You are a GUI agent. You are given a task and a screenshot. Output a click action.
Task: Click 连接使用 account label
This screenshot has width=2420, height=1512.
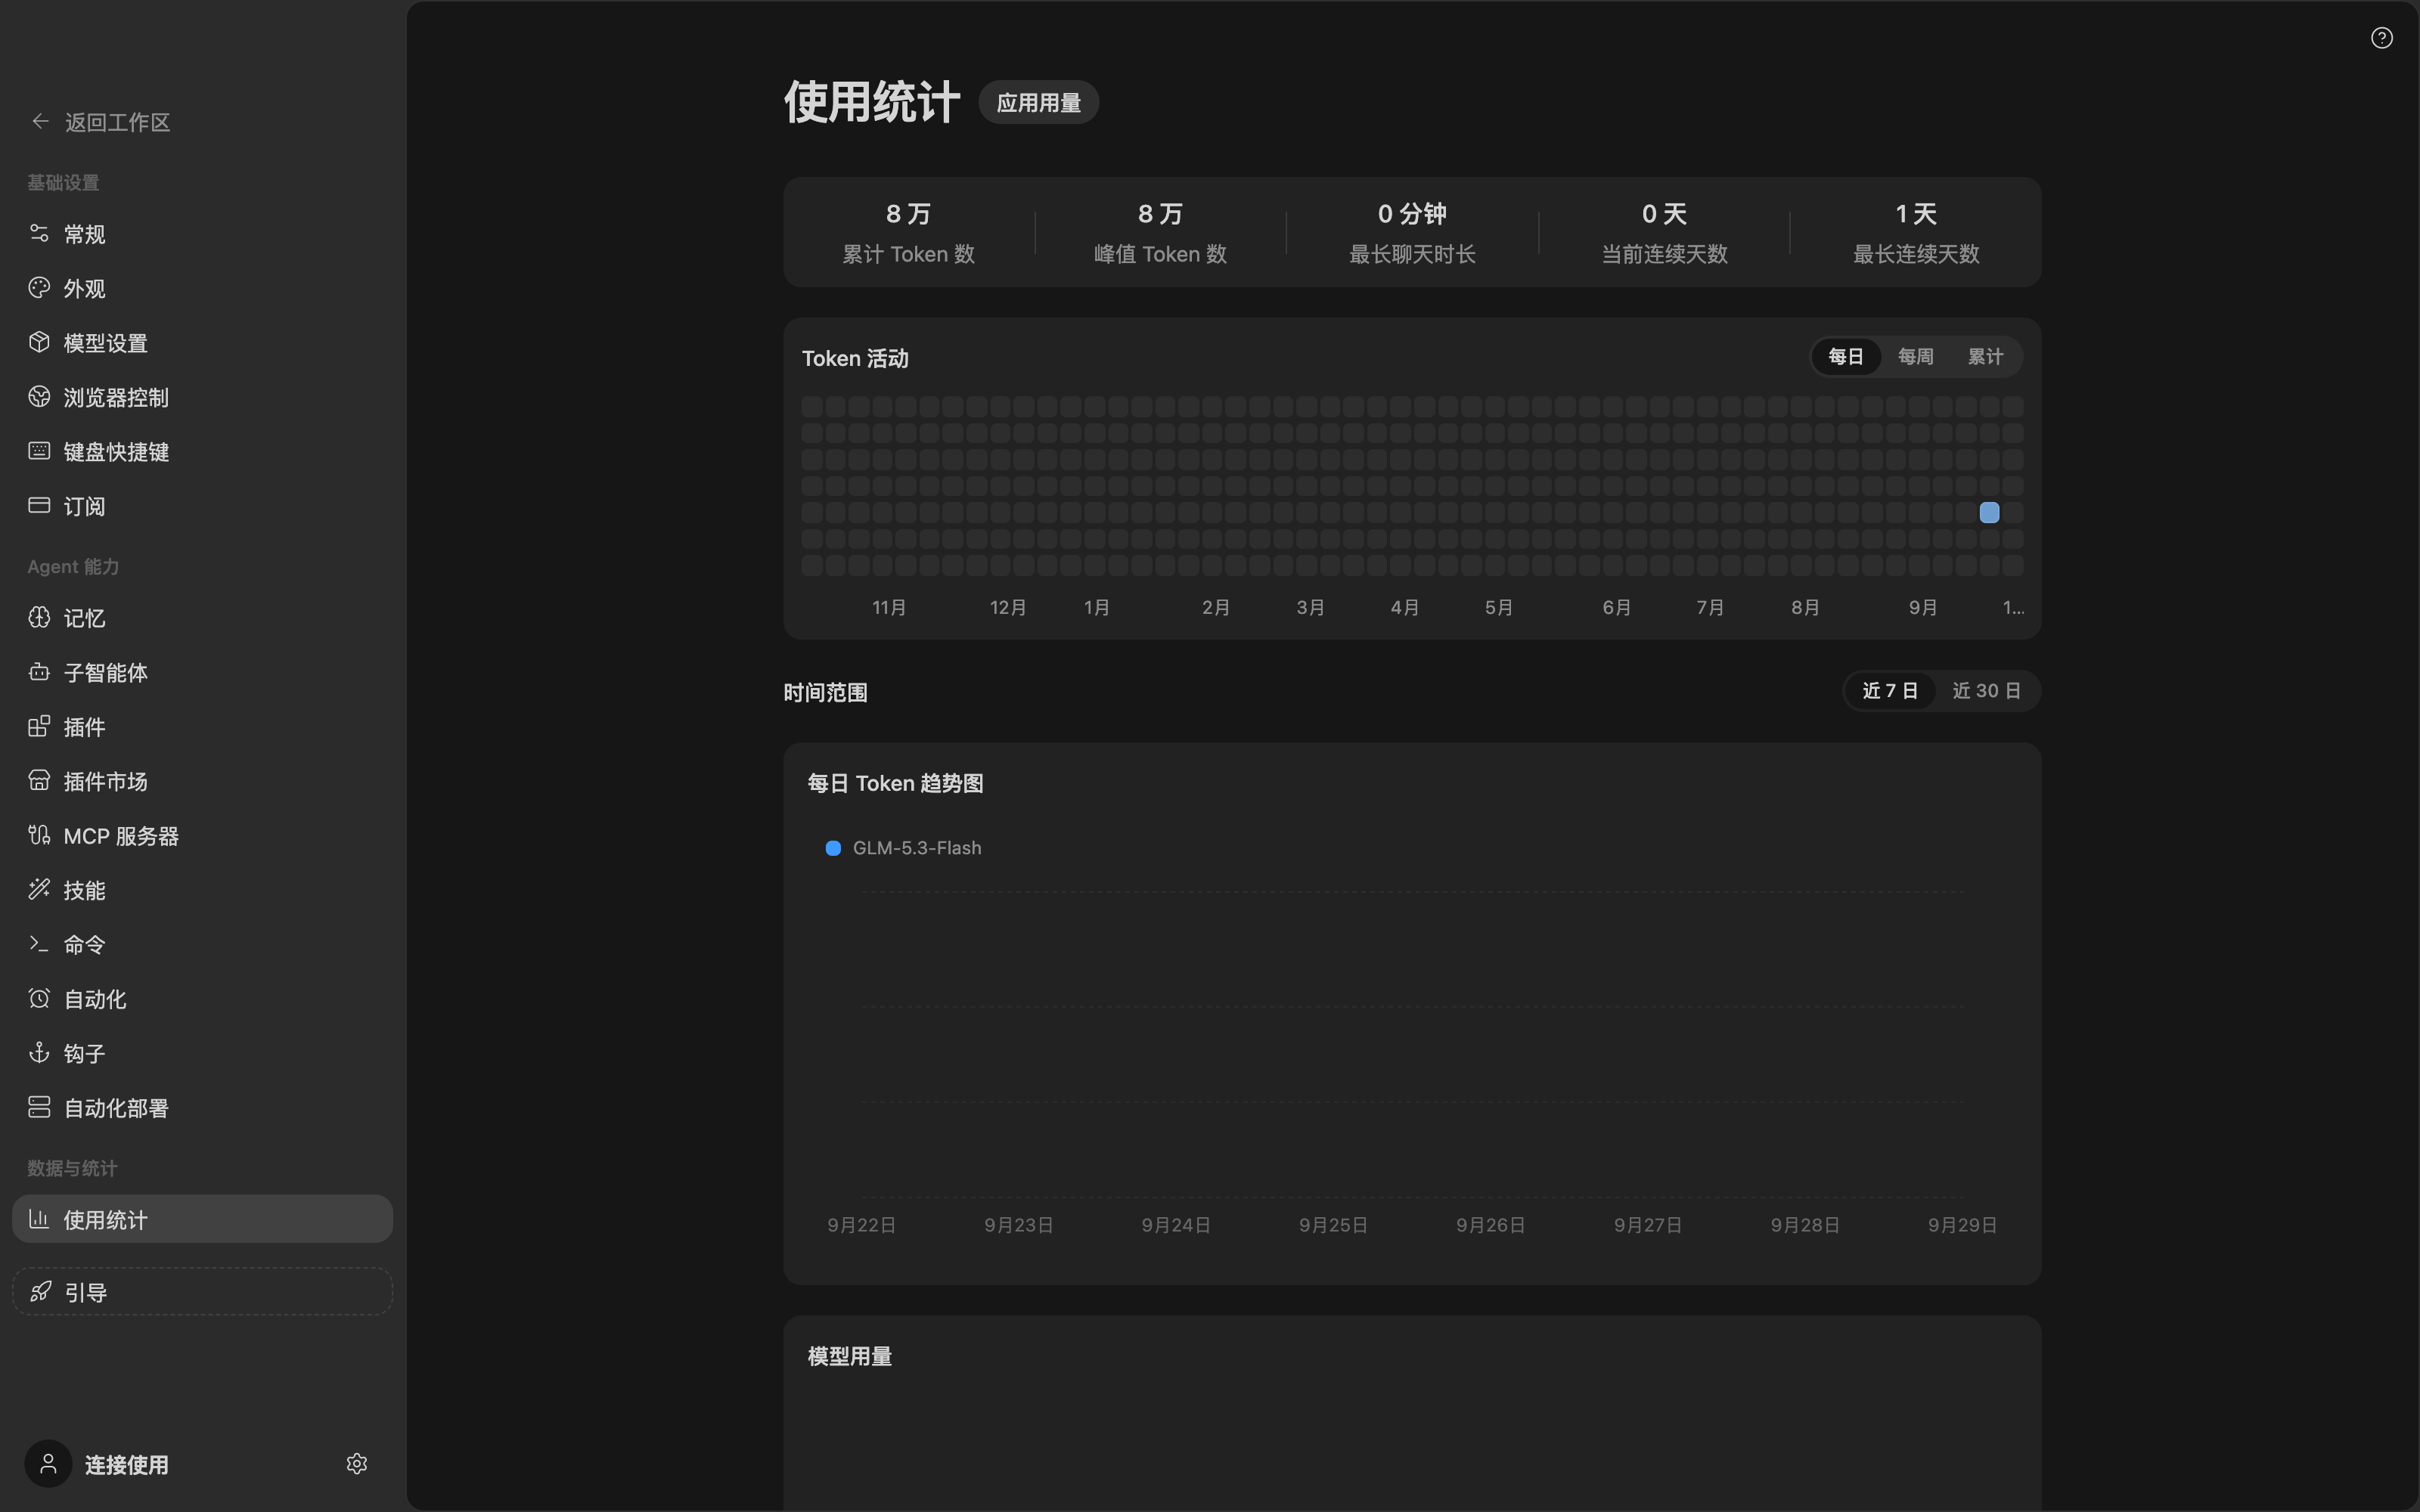pyautogui.click(x=127, y=1465)
